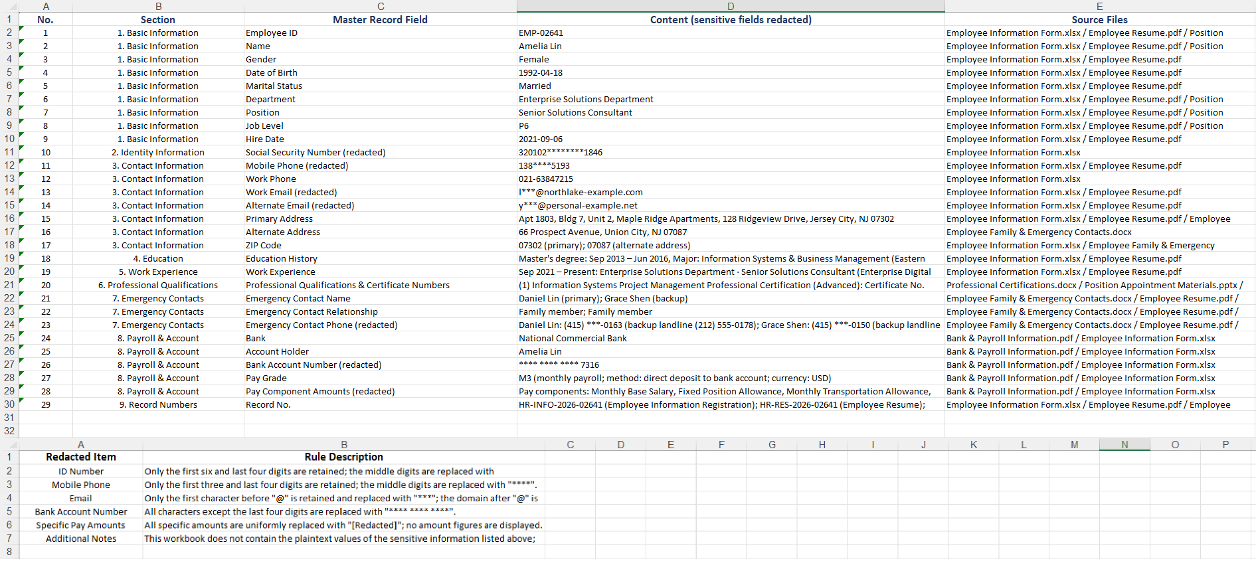Click the 'Rule Description' header cell
Image resolution: width=1256 pixels, height=583 pixels.
tap(344, 457)
